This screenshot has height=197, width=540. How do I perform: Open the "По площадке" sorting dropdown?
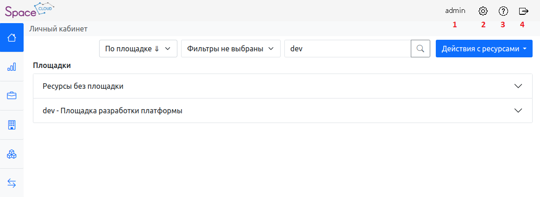coord(138,49)
